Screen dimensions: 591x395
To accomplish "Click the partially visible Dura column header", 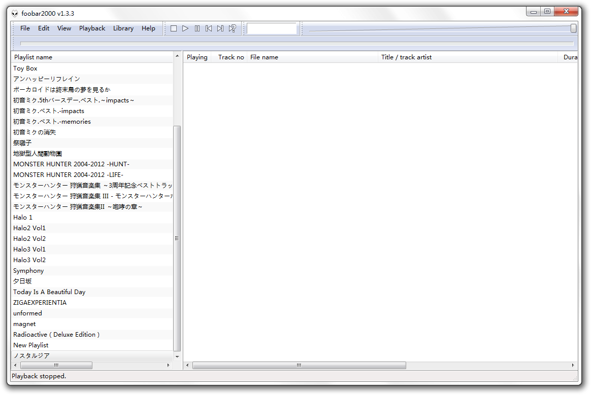I will click(x=568, y=57).
